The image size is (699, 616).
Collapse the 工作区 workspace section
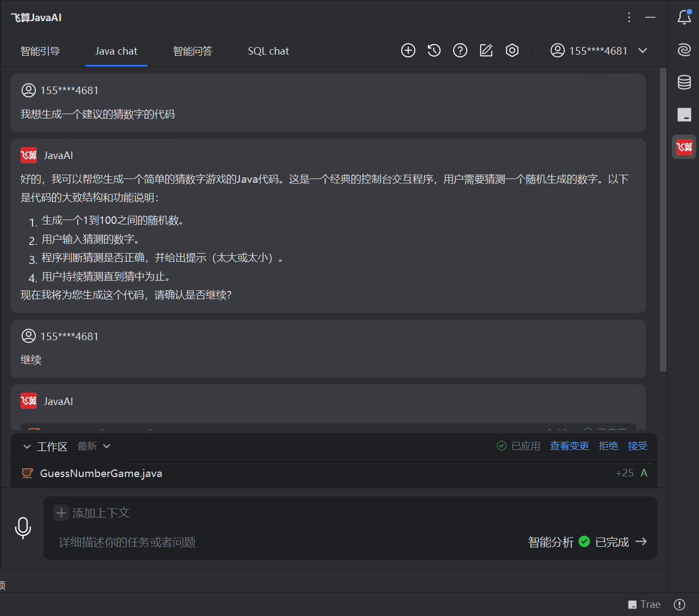(27, 447)
